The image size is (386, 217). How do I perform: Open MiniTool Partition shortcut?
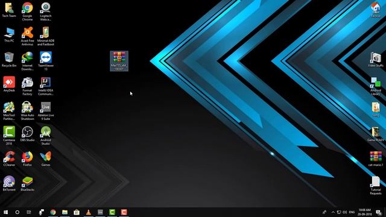9,111
